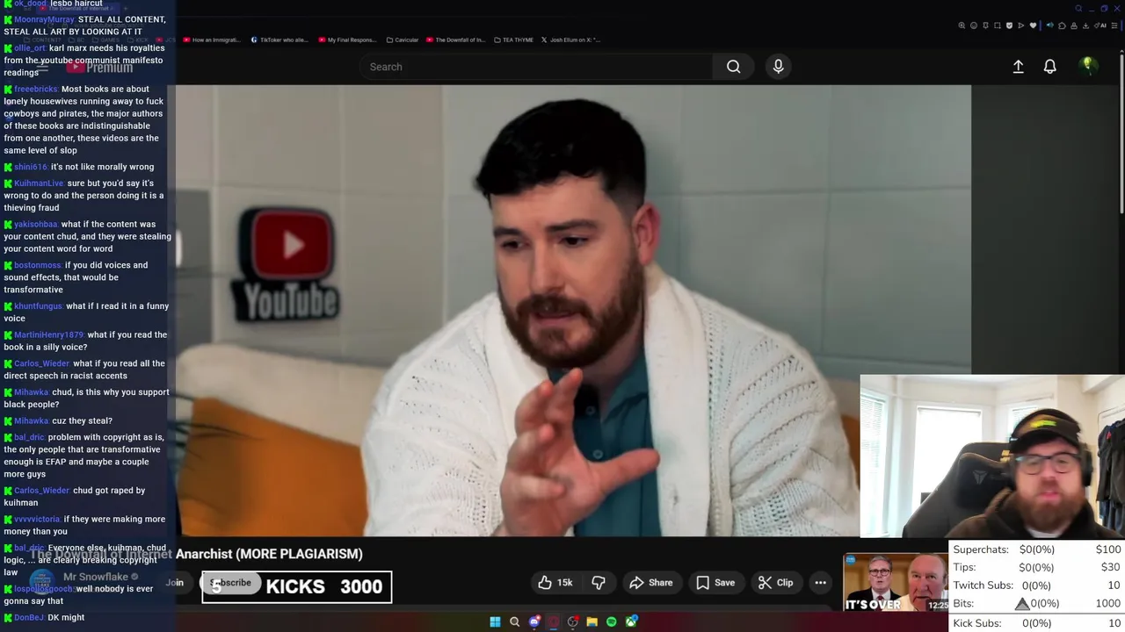
Task: Open Spotify from the taskbar
Action: point(611,622)
